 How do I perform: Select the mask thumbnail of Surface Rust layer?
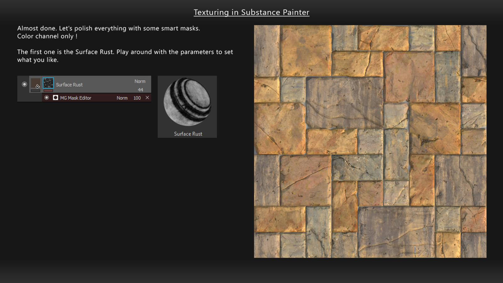48,83
